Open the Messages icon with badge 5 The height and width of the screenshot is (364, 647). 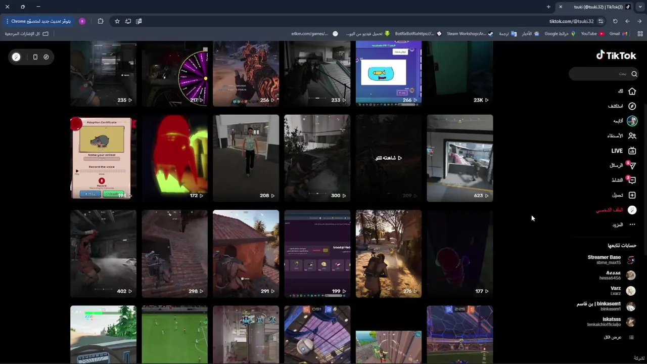pyautogui.click(x=631, y=165)
